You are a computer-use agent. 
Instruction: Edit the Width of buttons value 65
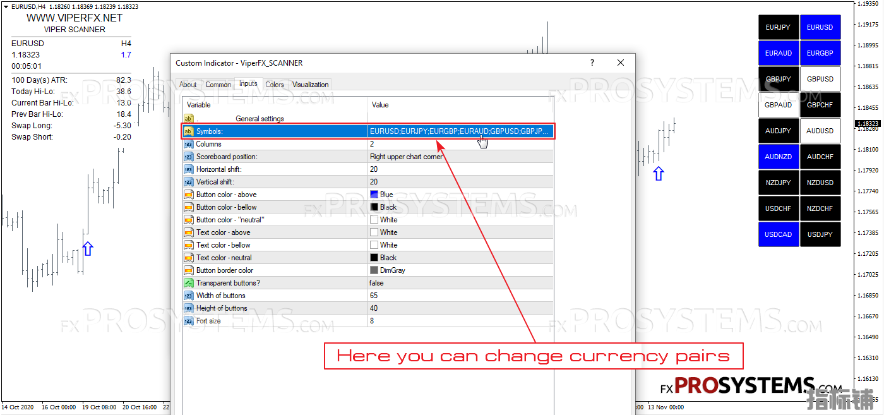(460, 296)
